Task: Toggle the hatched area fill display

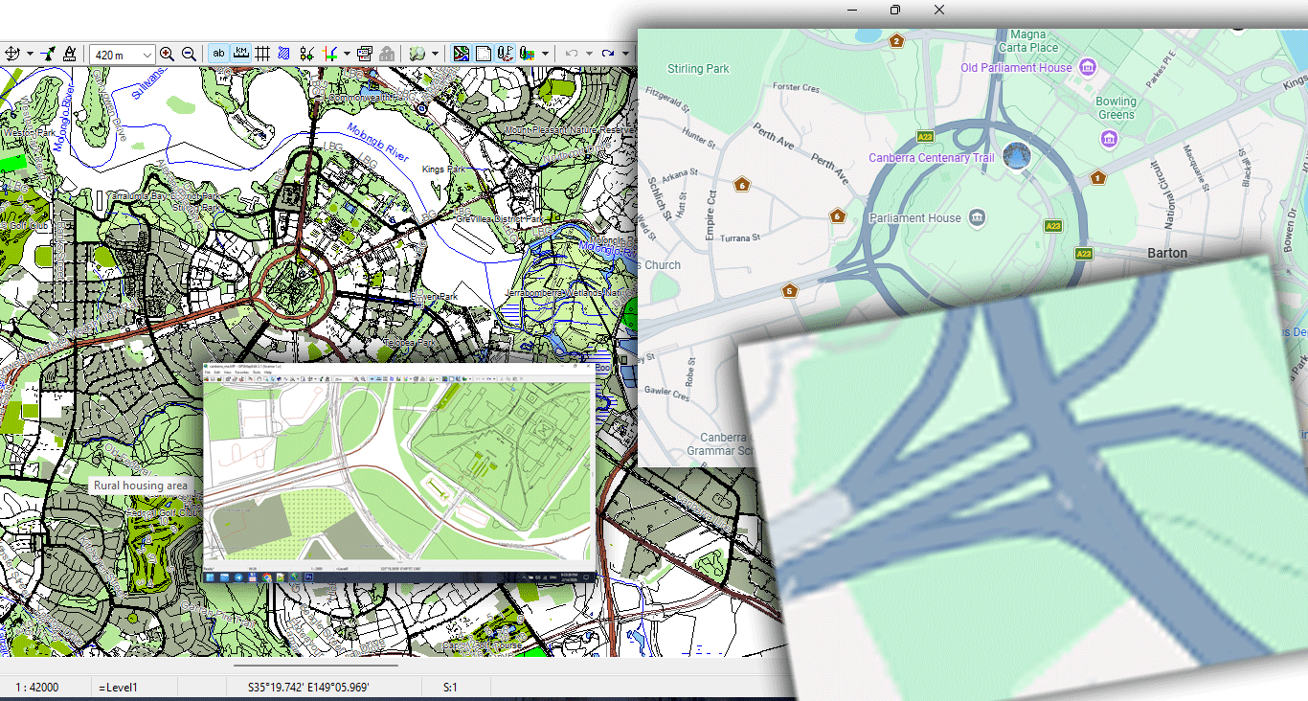Action: (282, 54)
